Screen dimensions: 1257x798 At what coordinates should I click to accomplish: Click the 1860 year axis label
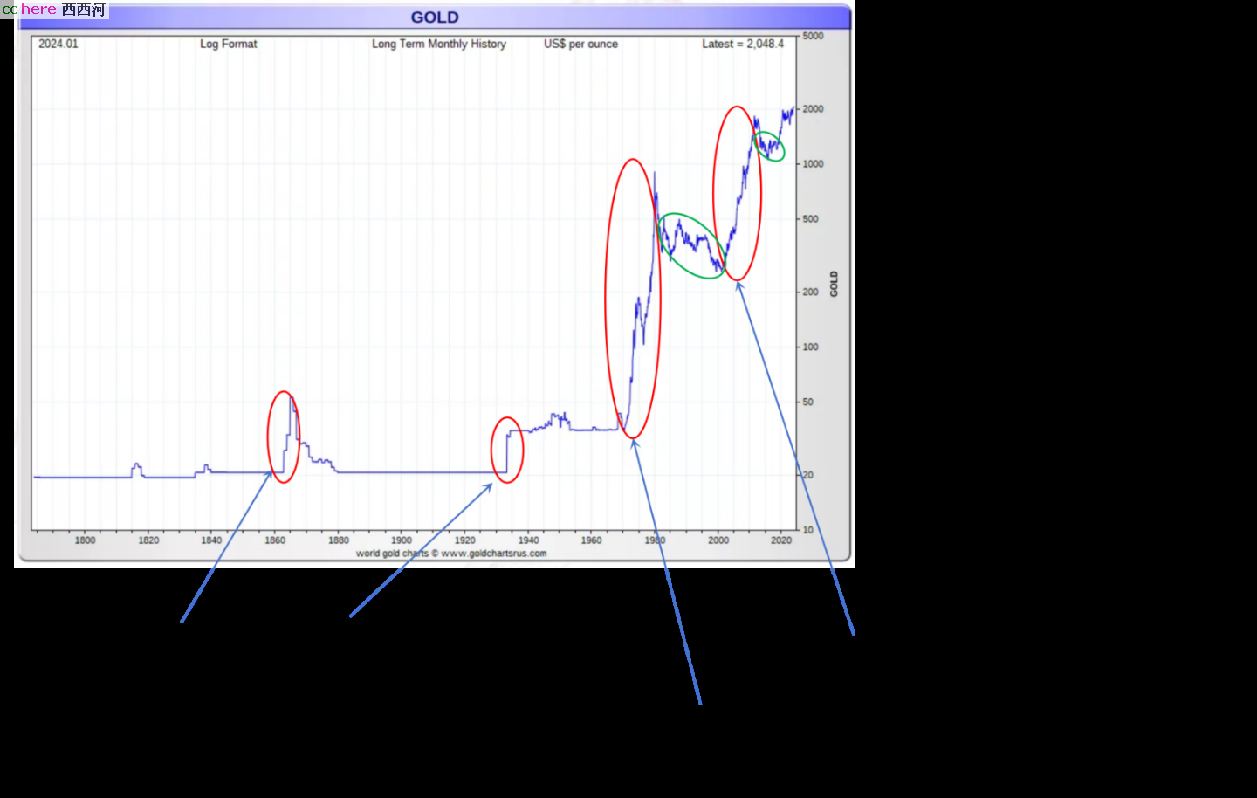[275, 540]
